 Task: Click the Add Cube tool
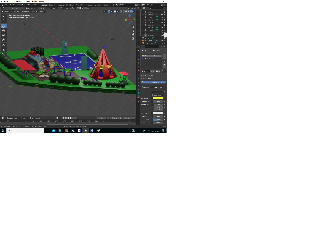point(4,55)
